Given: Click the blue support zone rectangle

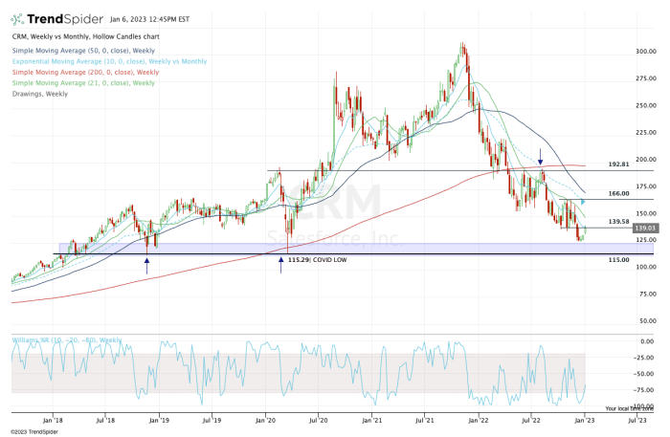Looking at the screenshot, I should point(383,249).
